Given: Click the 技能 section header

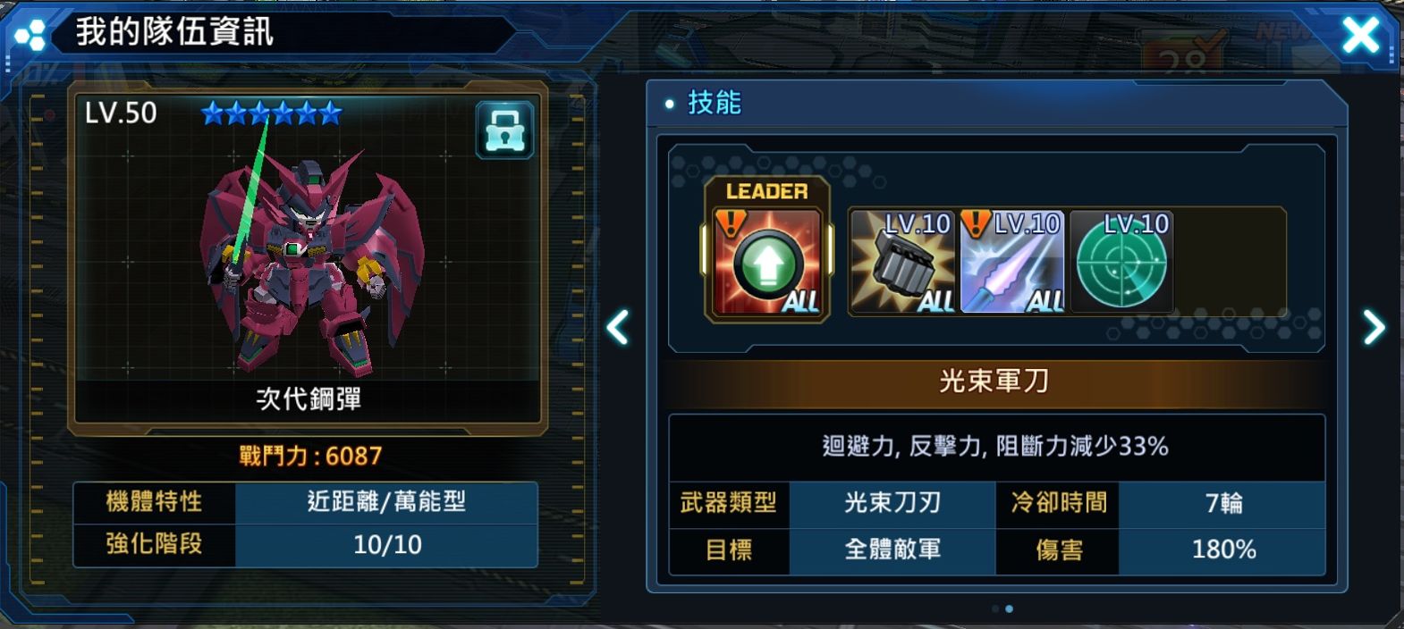Looking at the screenshot, I should [x=714, y=103].
